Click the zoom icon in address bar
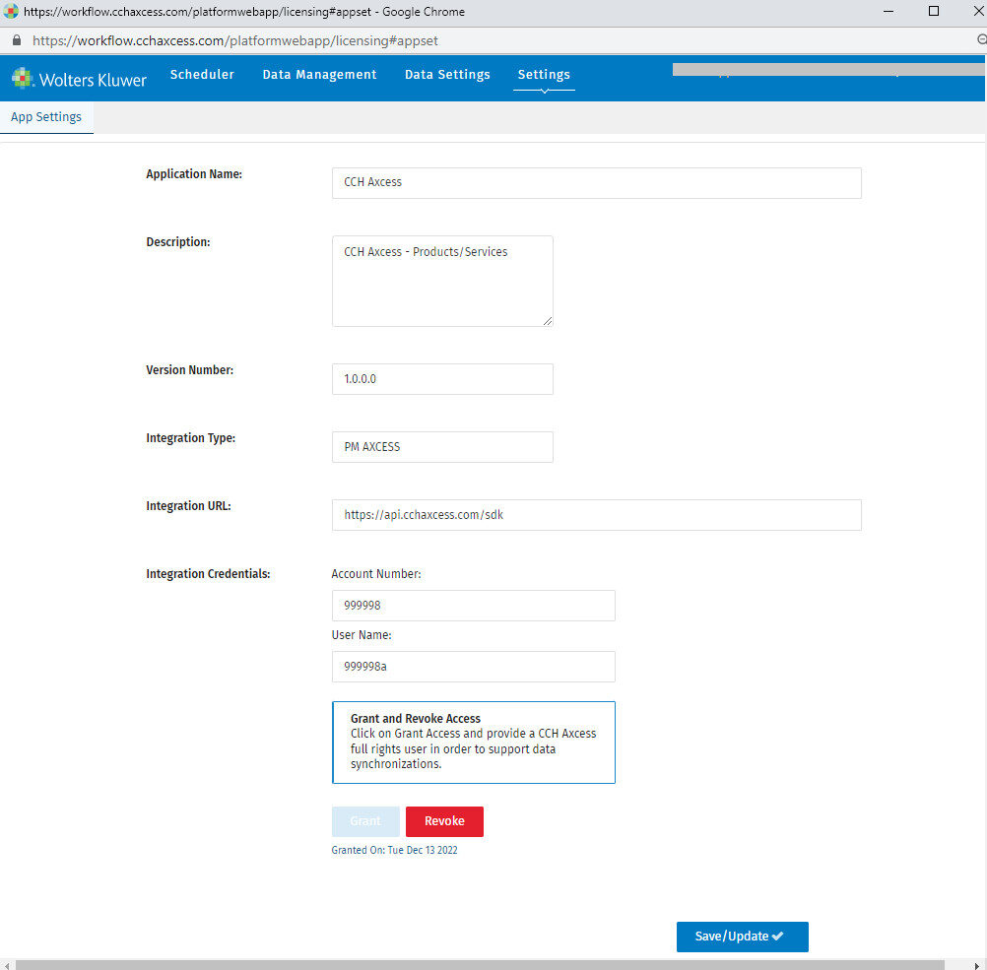987x970 pixels. pos(981,39)
